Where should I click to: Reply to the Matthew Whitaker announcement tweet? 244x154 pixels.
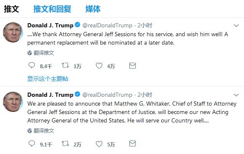[31, 143]
